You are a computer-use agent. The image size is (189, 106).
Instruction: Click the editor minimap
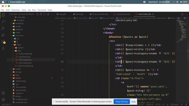point(182,31)
